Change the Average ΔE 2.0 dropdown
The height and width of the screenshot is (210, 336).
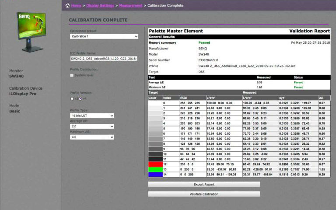92,126
